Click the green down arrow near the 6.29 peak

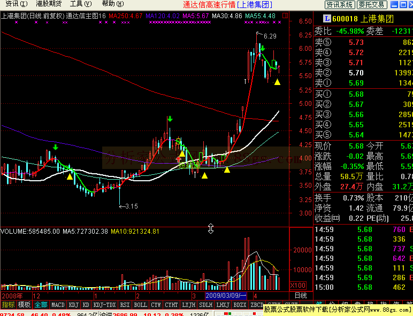point(262,48)
